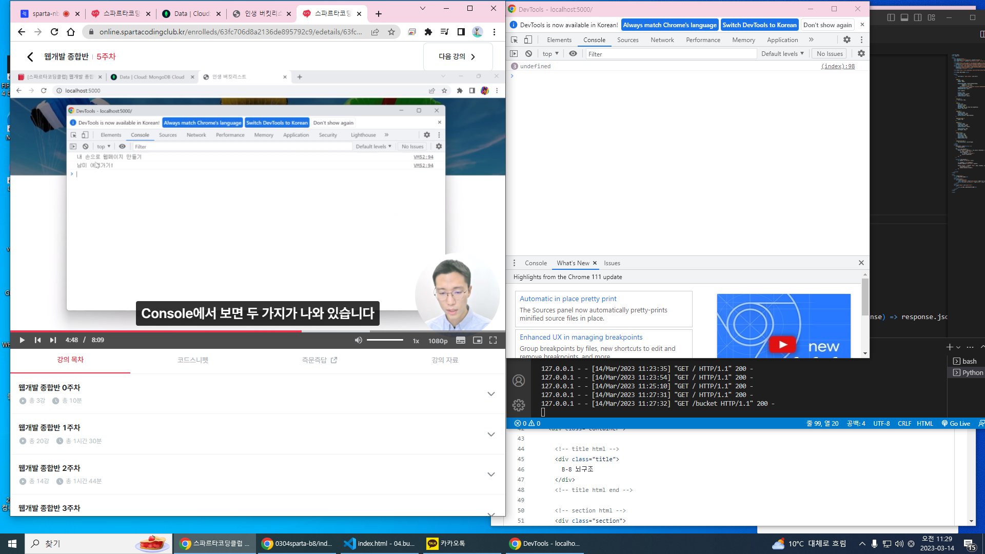Select the bash terminal in VS Code
The width and height of the screenshot is (985, 554).
tap(966, 361)
